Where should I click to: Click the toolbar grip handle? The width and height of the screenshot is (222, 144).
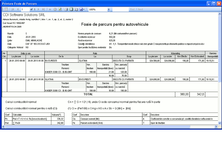click(x=3, y=9)
